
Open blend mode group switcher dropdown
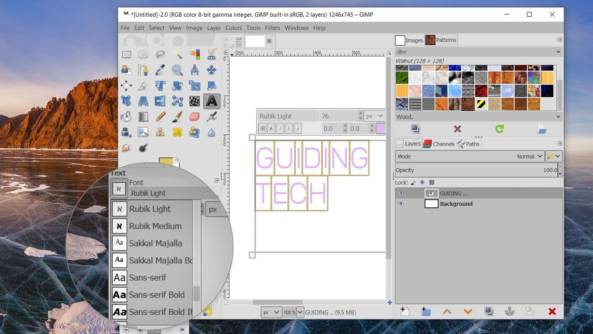[554, 156]
